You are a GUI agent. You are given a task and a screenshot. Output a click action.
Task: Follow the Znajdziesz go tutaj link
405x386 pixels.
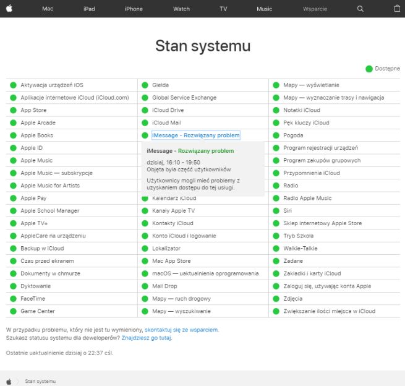click(x=147, y=338)
